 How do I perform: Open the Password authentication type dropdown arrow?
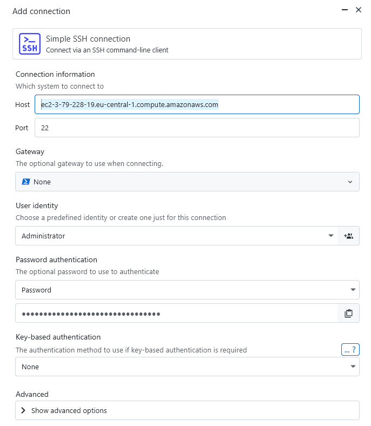click(353, 290)
